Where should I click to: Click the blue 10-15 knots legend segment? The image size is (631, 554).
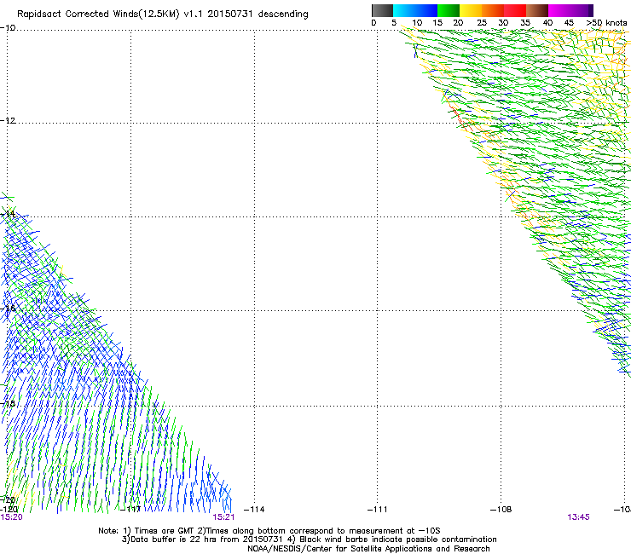[x=426, y=10]
